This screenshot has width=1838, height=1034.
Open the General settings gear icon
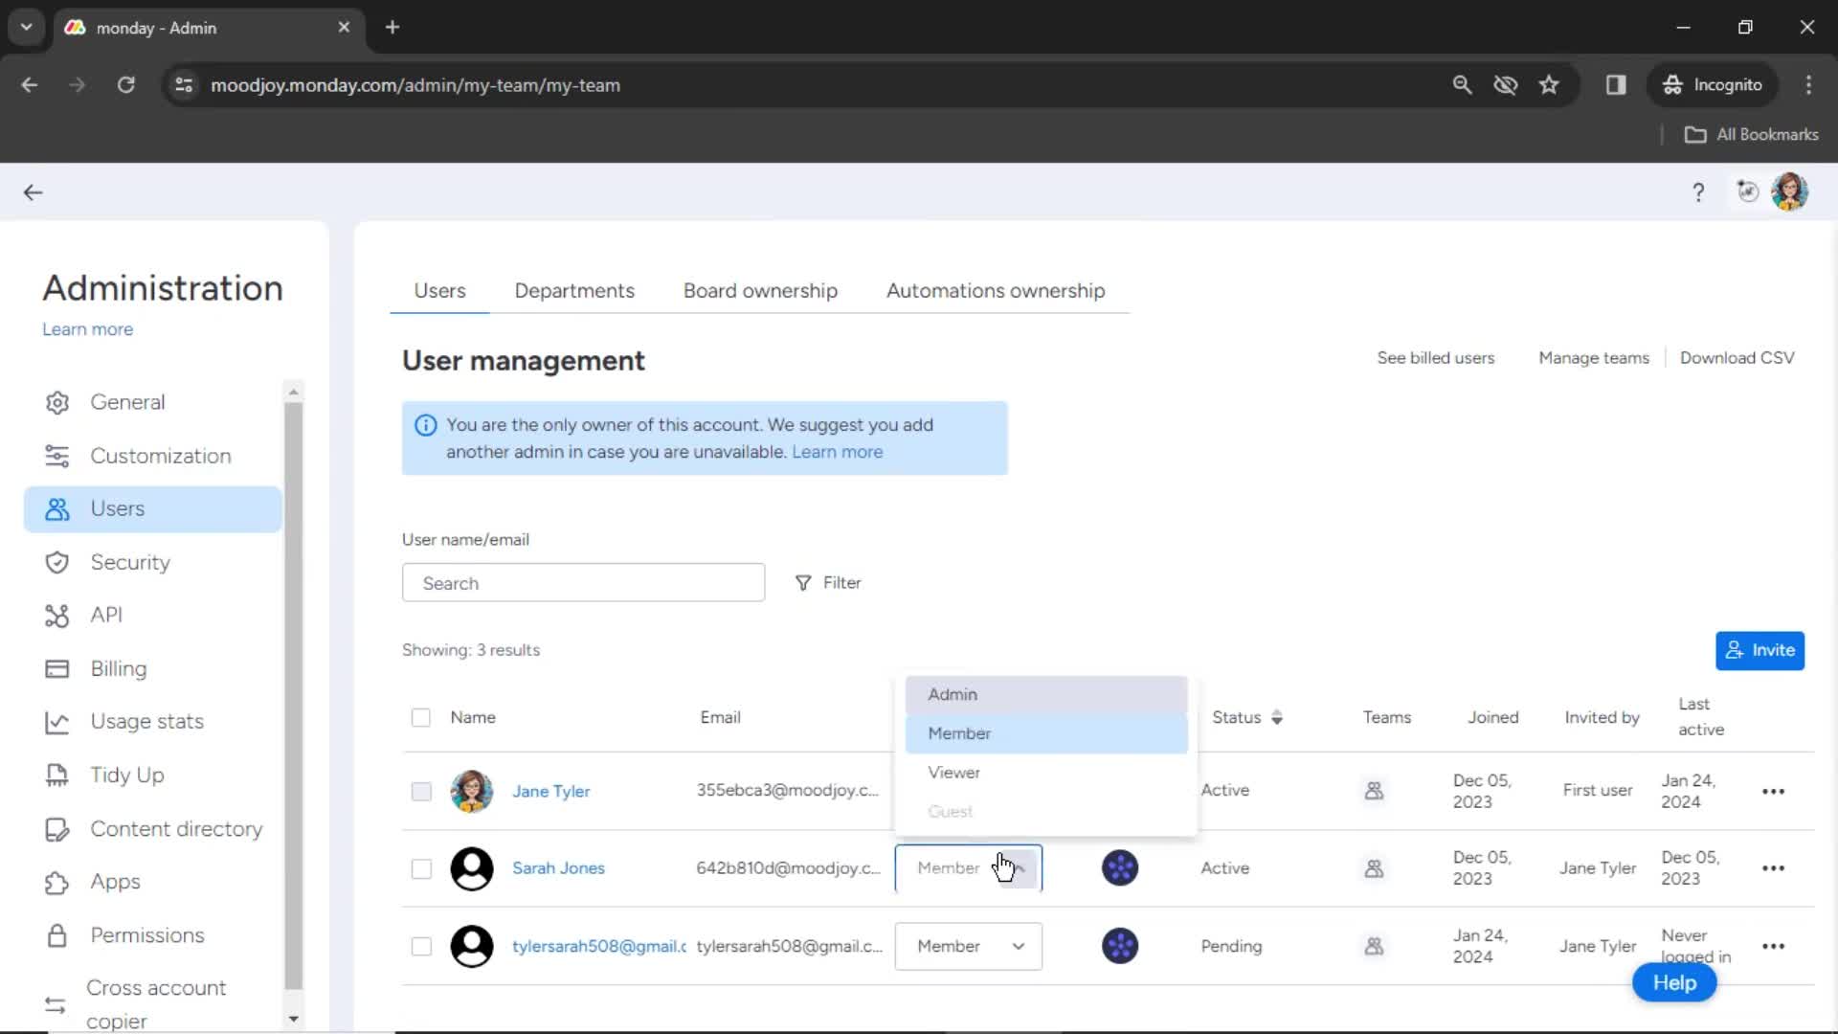point(57,403)
